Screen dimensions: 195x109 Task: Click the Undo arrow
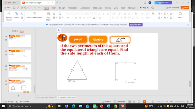pyautogui.click(x=29, y=8)
